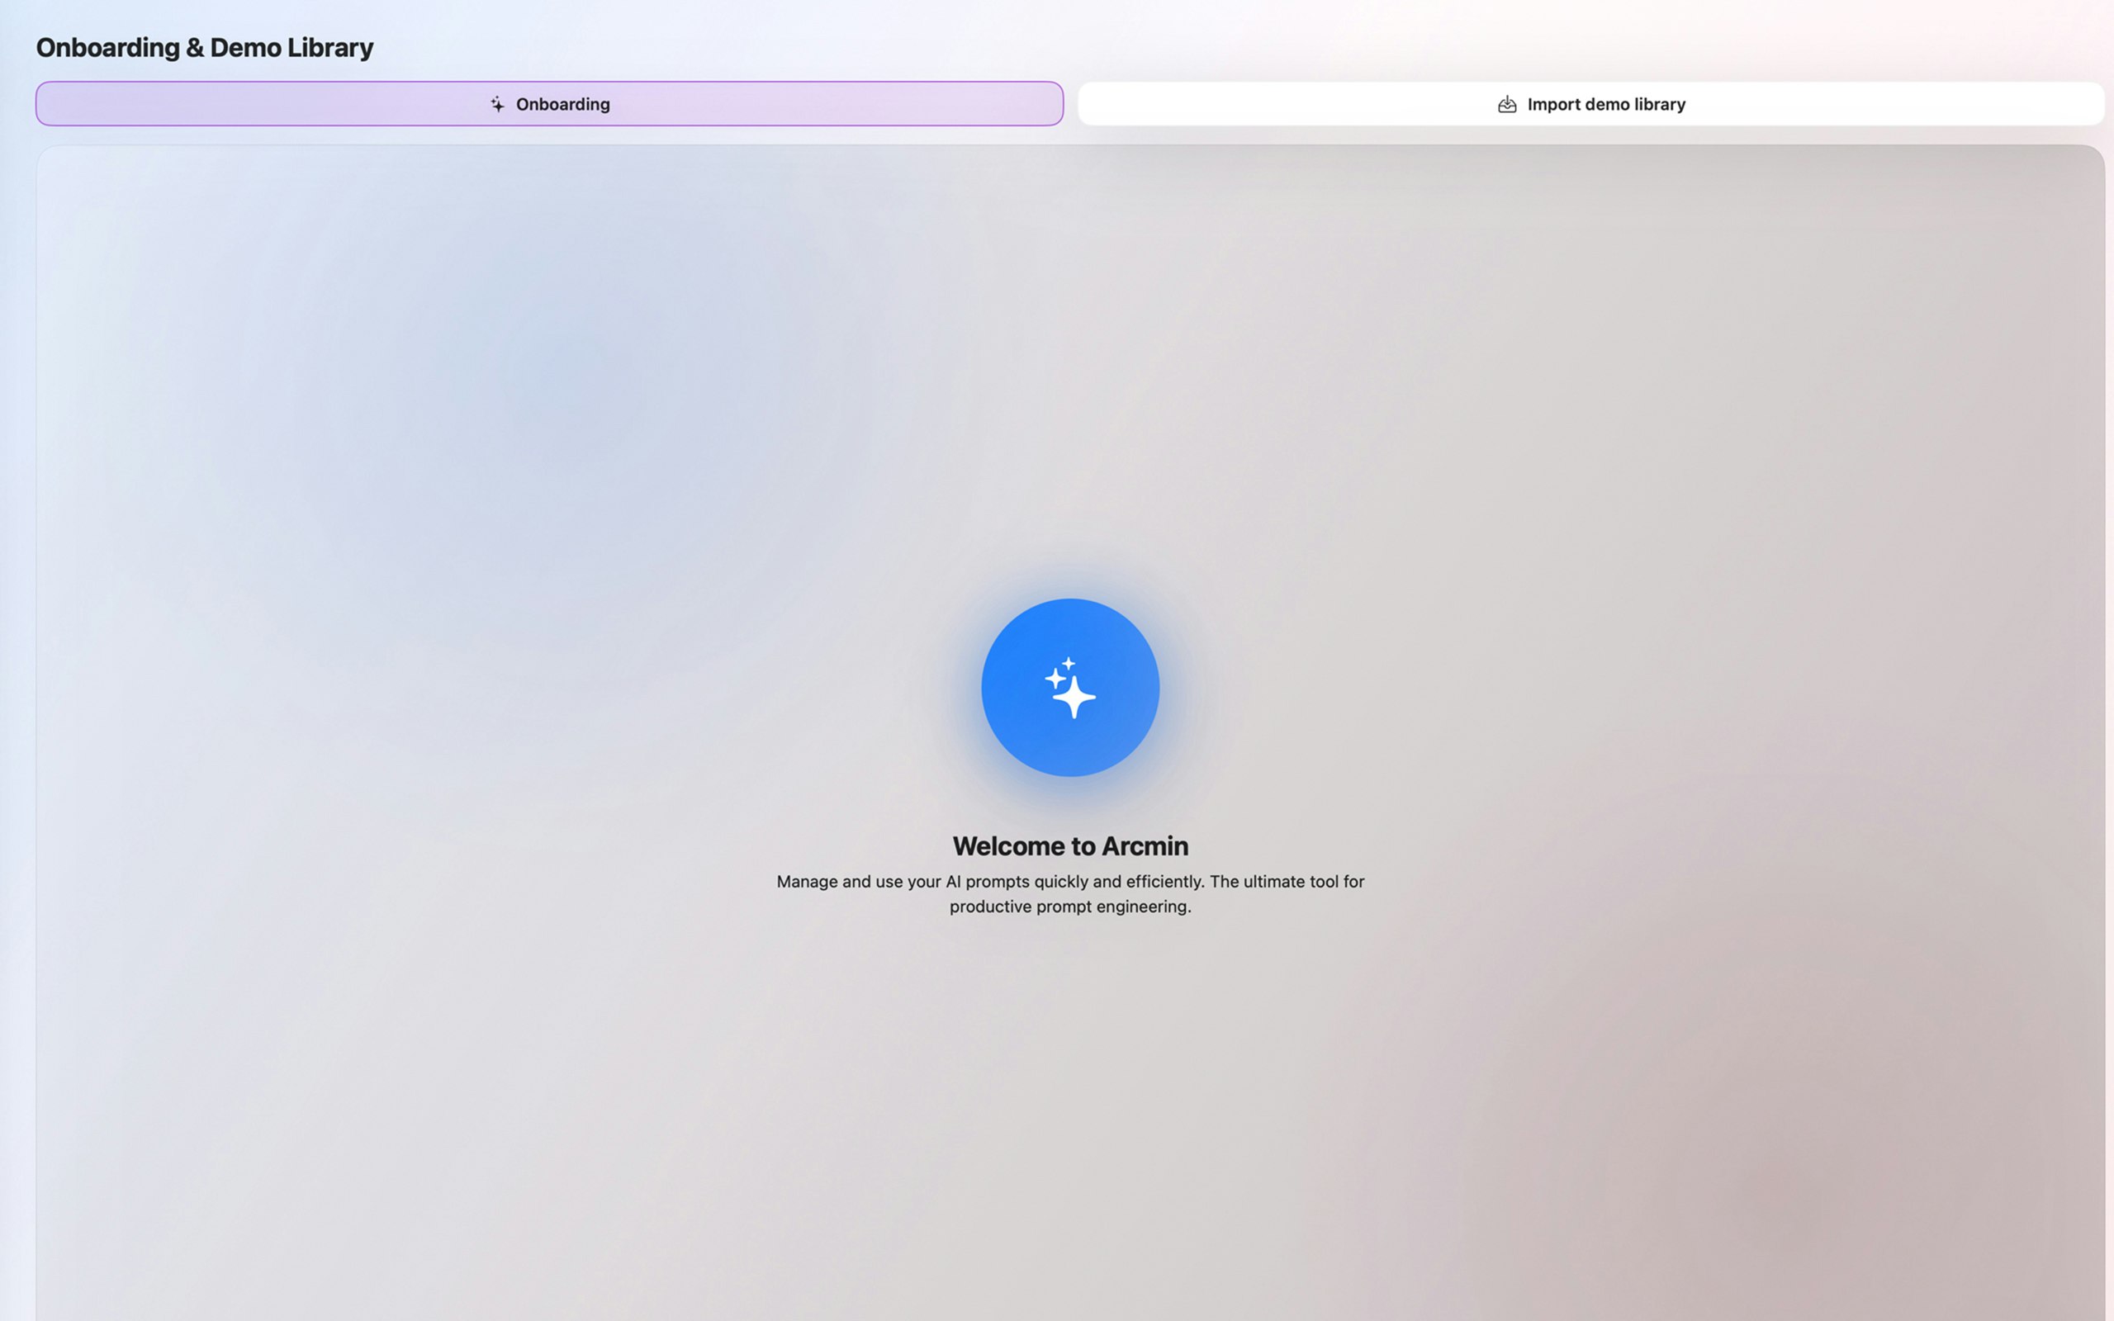
Task: Click the word "Arcmin" in the heading
Action: (1145, 845)
